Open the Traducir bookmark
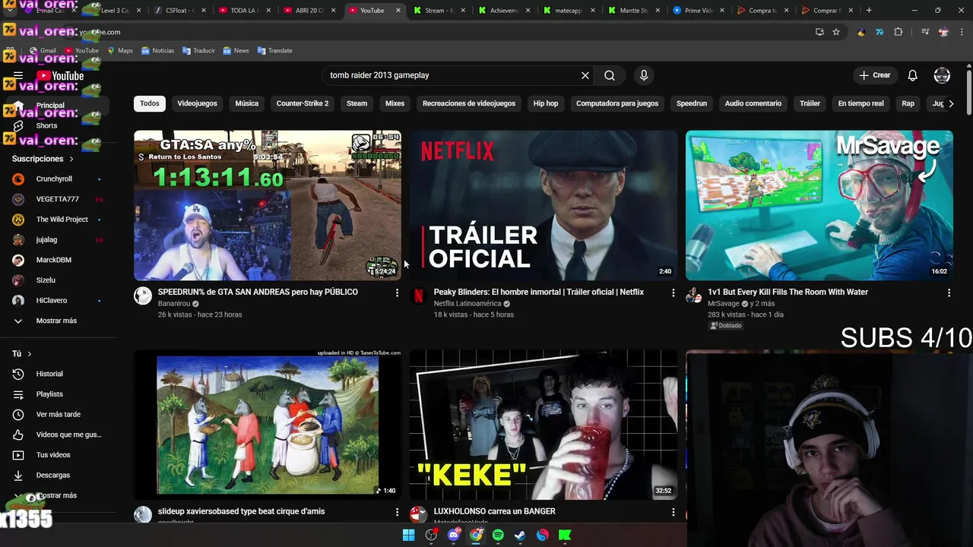The width and height of the screenshot is (973, 547). [x=198, y=50]
